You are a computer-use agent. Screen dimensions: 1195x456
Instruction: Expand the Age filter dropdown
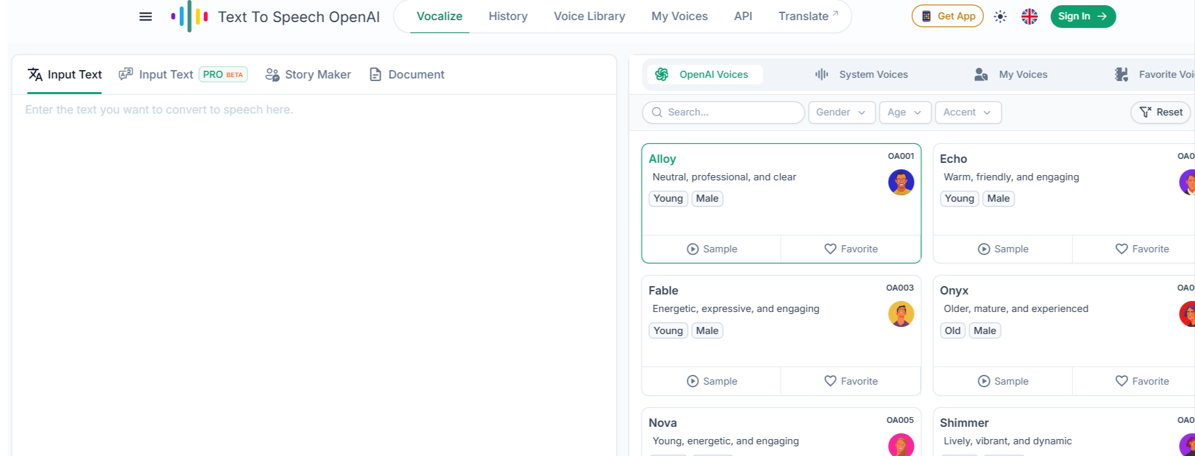tap(905, 112)
